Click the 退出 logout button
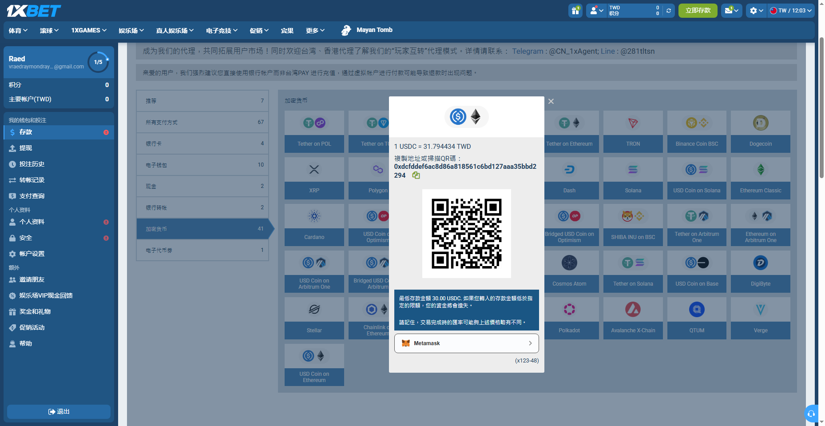825x426 pixels. pyautogui.click(x=59, y=412)
